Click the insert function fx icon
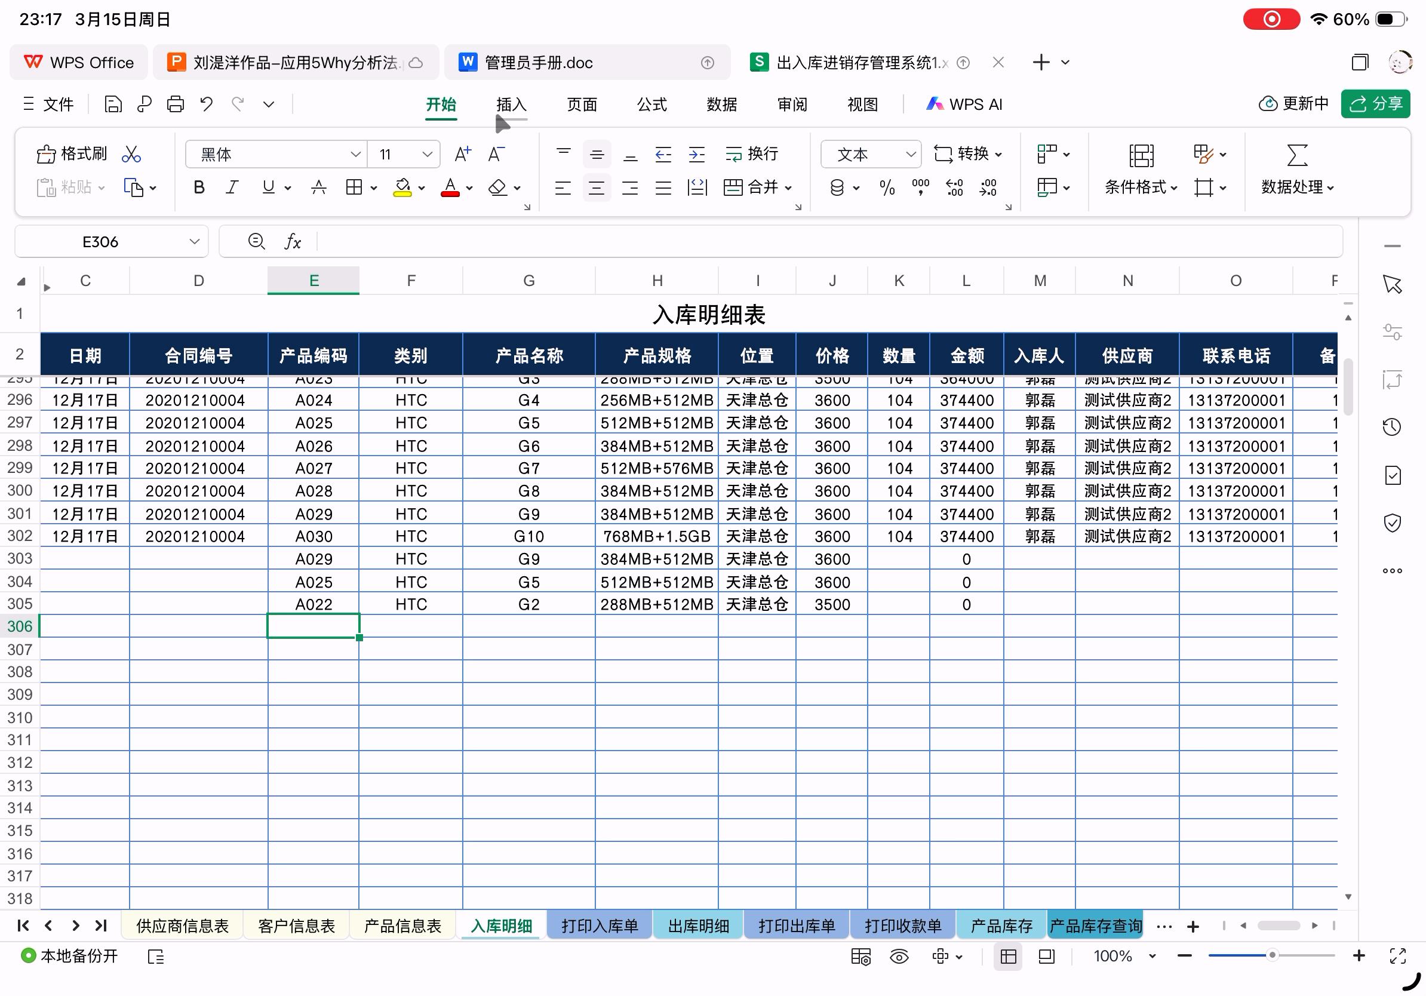1426x996 pixels. click(x=293, y=242)
